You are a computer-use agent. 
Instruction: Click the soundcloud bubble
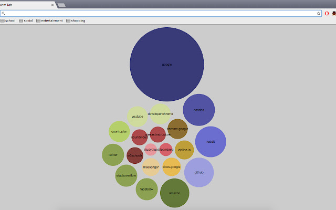(140, 137)
